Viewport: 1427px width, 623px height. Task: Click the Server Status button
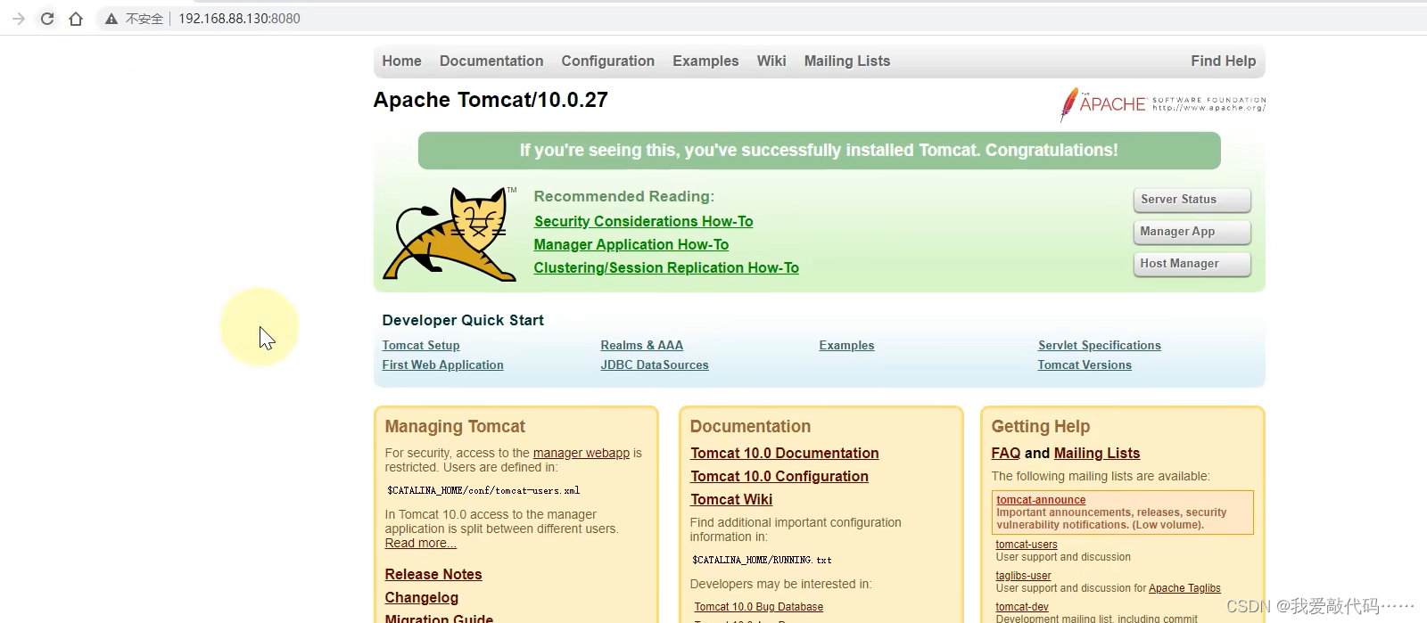[1192, 200]
